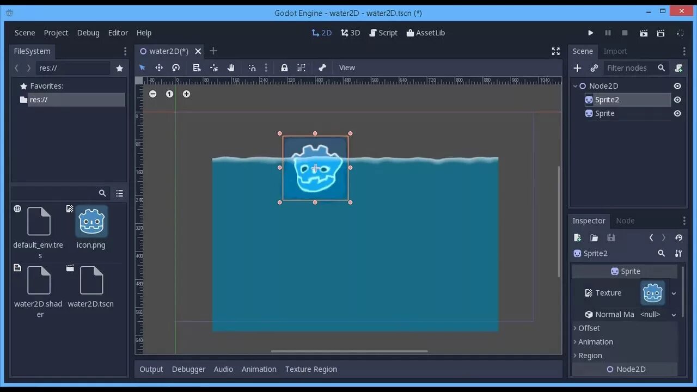The height and width of the screenshot is (392, 697).
Task: Open the Editor menu
Action: click(118, 33)
